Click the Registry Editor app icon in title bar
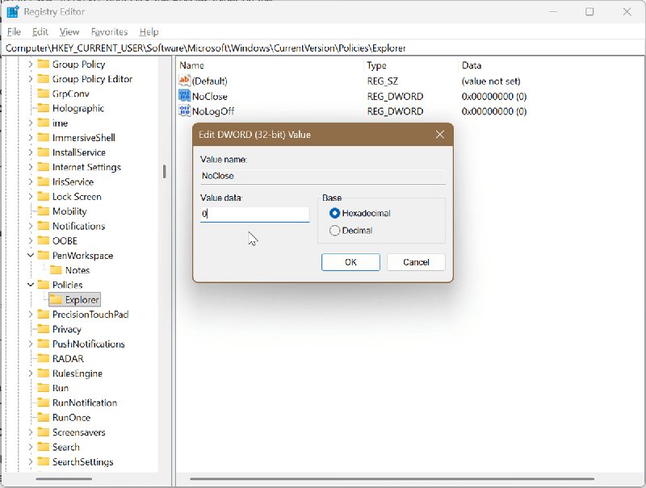Viewport: 646px width, 488px height. click(13, 11)
